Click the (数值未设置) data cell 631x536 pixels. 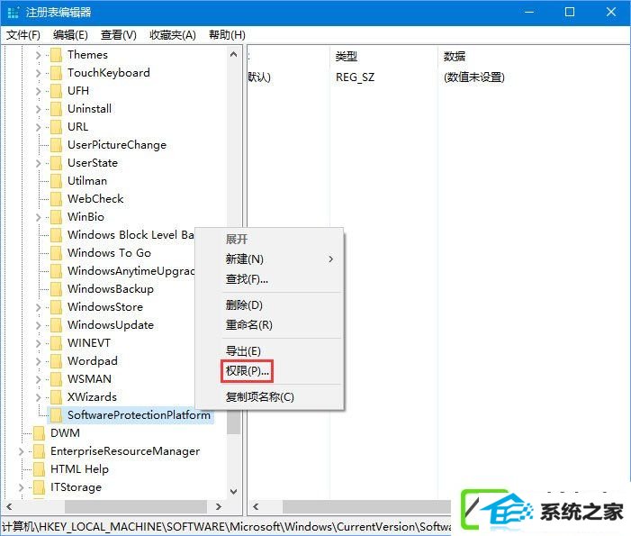[474, 77]
